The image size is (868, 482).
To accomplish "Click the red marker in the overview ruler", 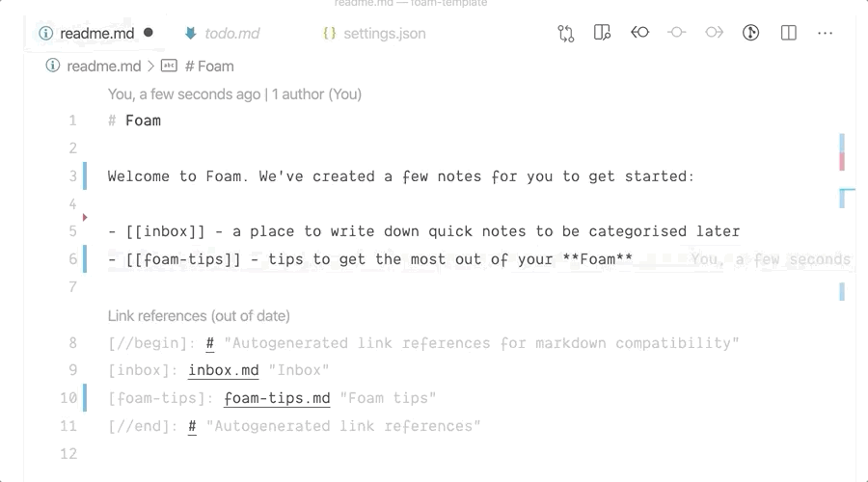I will click(842, 161).
